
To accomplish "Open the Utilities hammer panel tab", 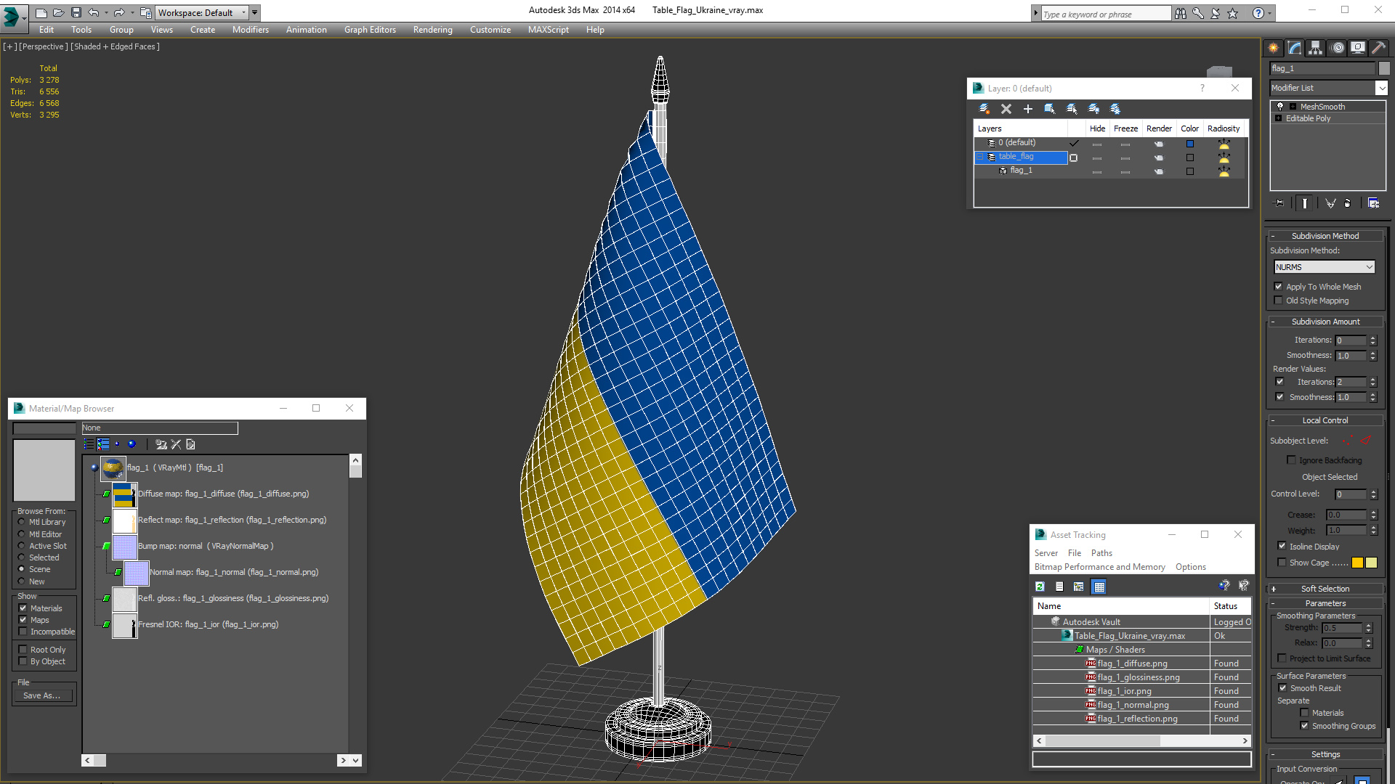I will click(1378, 48).
